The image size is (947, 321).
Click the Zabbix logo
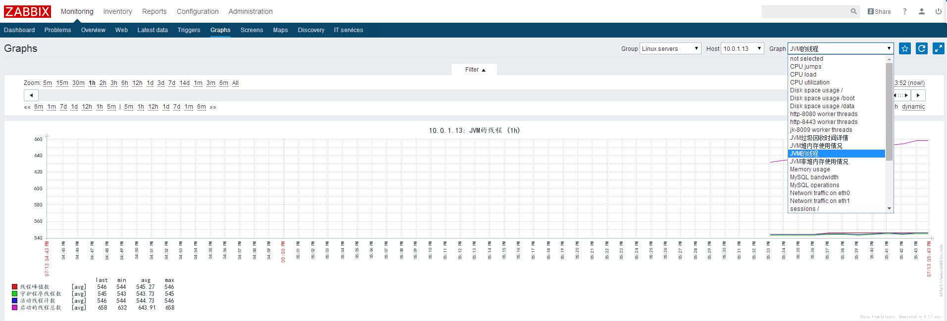click(x=28, y=11)
